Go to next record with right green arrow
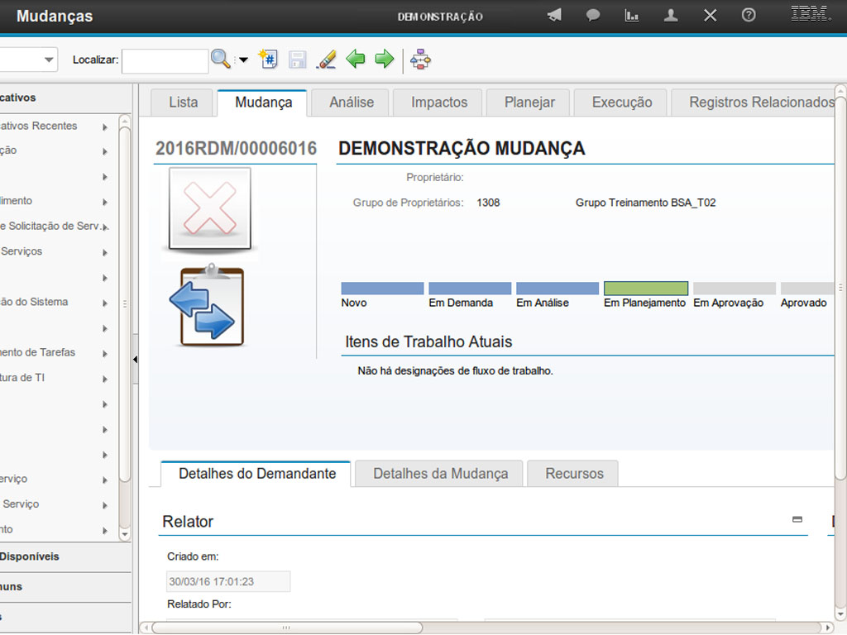Viewport: 847px width, 635px height. click(385, 60)
